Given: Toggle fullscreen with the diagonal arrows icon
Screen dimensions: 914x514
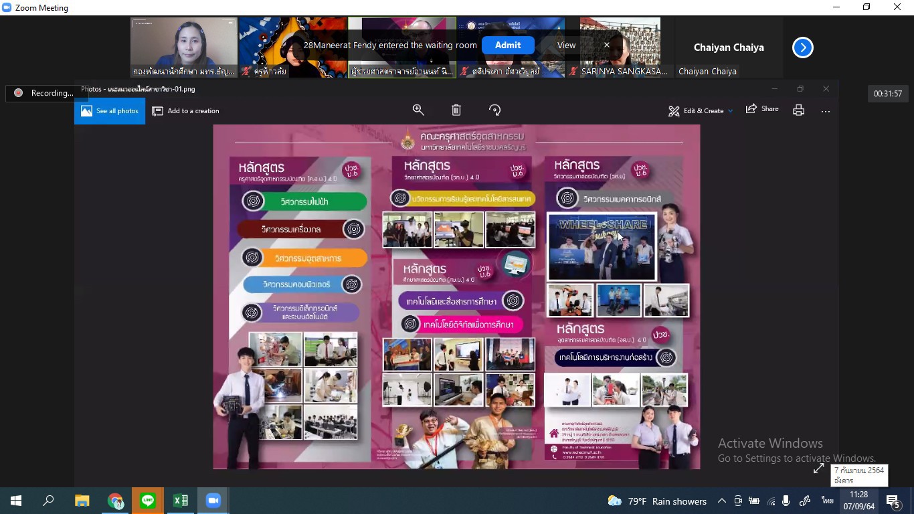Looking at the screenshot, I should click(818, 469).
